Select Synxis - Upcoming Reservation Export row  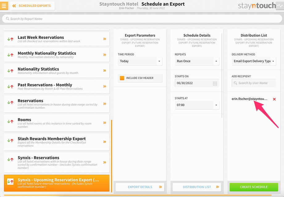click(57, 183)
